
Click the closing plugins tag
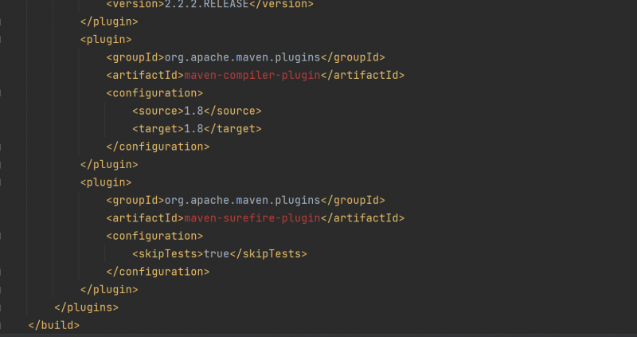pos(86,307)
